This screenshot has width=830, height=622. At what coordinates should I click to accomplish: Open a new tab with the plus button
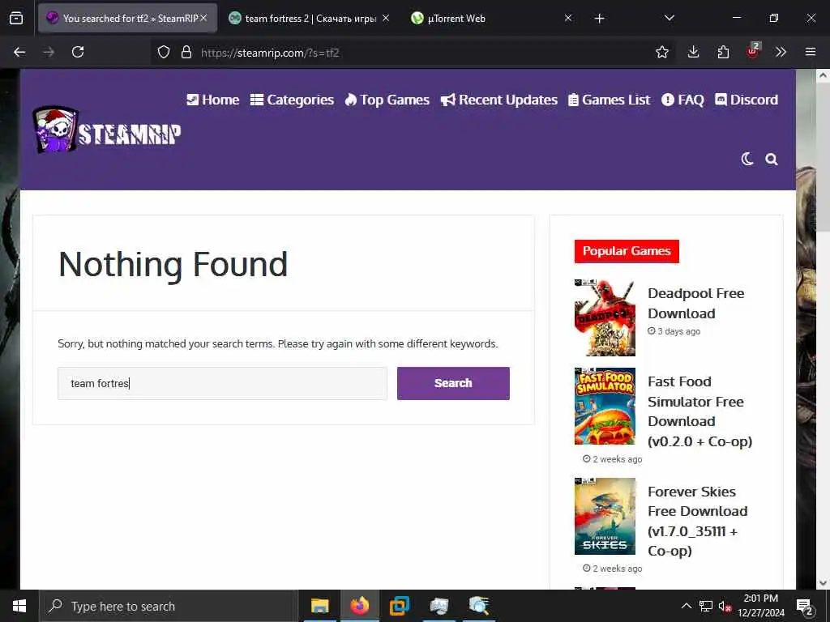(599, 19)
